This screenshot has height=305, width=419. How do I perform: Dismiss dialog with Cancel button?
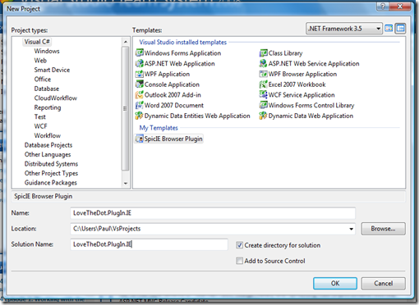(383, 284)
